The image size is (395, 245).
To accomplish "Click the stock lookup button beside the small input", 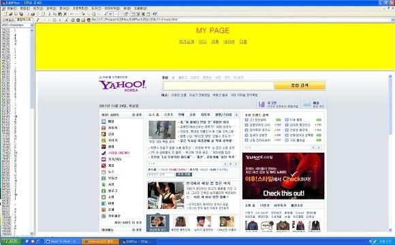I will pyautogui.click(x=184, y=174).
